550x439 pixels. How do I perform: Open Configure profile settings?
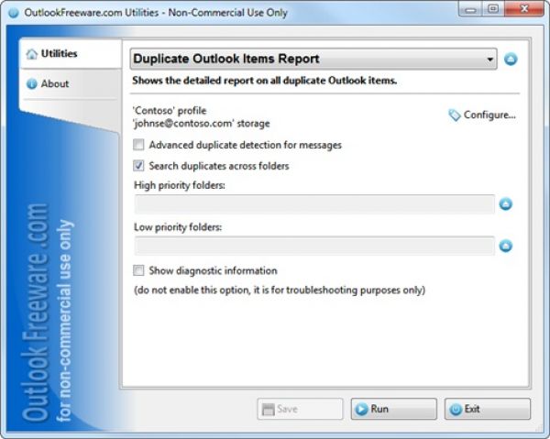[x=482, y=115]
